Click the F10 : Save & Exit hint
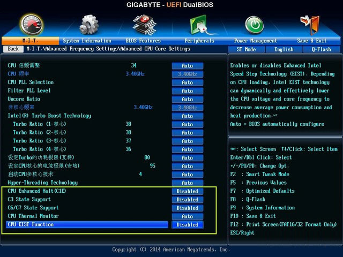Image resolution: width=343 pixels, height=257 pixels. 253,216
